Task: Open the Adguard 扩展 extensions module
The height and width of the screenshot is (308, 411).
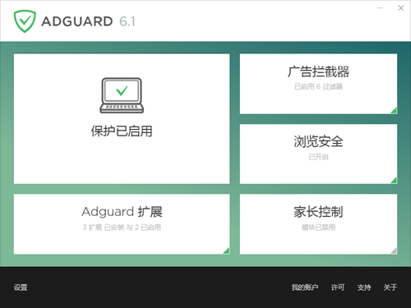Action: coord(122,224)
